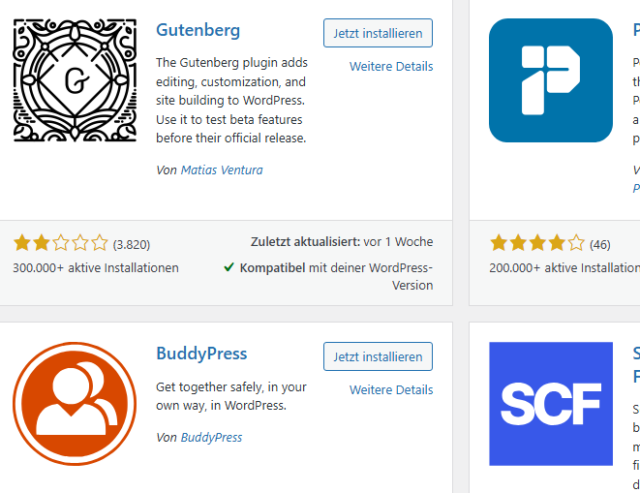Click the 300.000+ aktive Installationen text
The width and height of the screenshot is (640, 493).
pyautogui.click(x=96, y=267)
